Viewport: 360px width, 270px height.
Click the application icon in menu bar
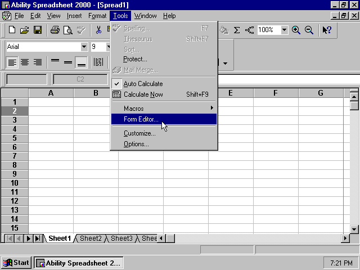pos(6,16)
